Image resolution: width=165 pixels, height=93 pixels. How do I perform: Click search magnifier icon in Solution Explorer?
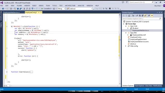[x=160, y=19]
